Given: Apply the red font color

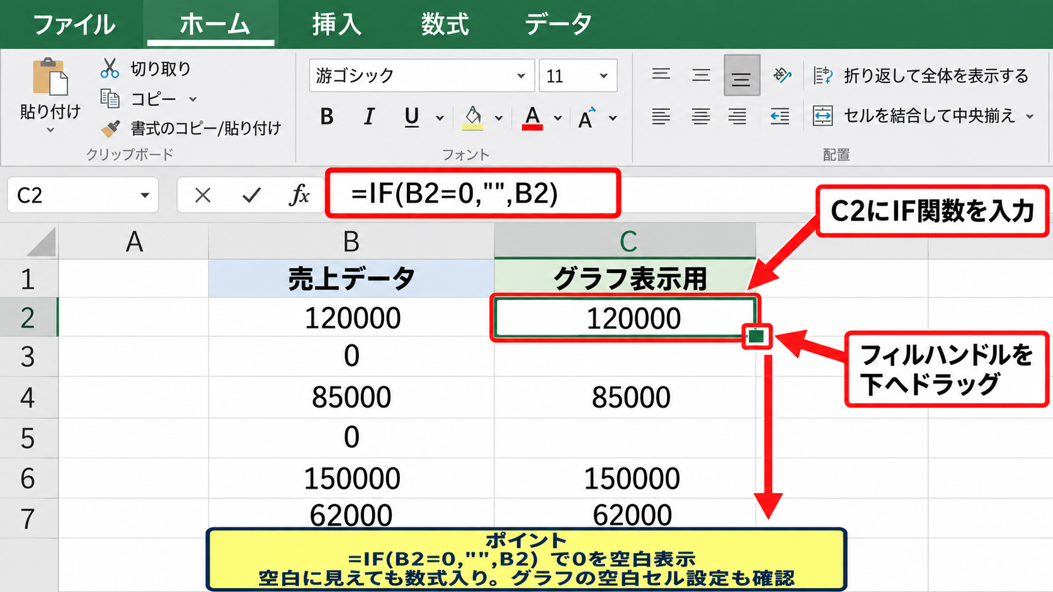Looking at the screenshot, I should point(533,118).
